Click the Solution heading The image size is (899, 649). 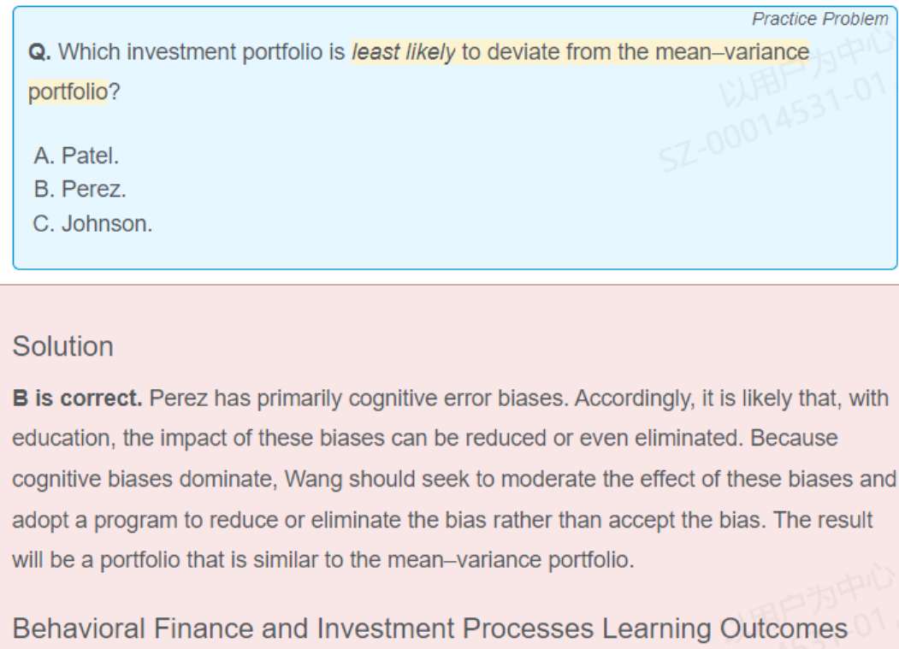pos(62,346)
